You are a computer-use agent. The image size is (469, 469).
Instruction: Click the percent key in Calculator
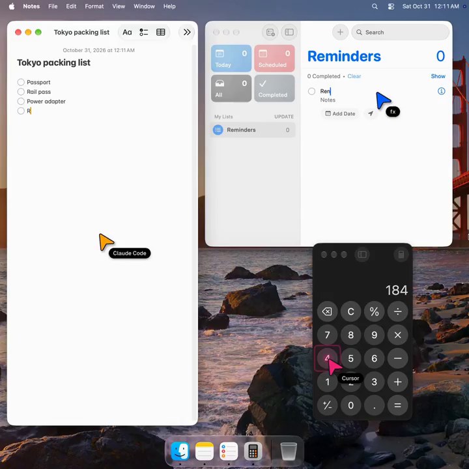[374, 311]
